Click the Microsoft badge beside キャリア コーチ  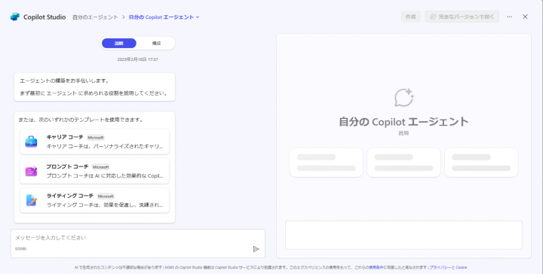coord(96,138)
